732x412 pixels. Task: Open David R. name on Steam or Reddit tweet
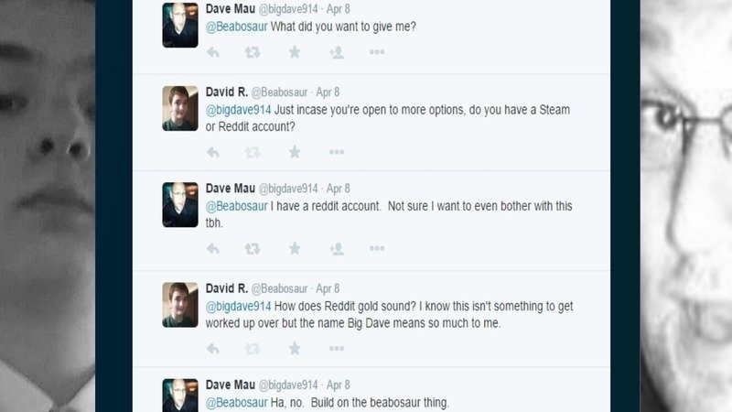[x=226, y=92]
